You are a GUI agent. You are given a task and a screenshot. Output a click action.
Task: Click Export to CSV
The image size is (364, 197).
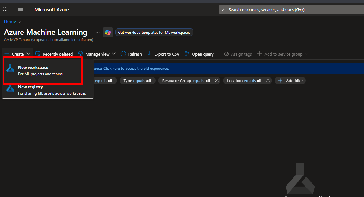(x=163, y=54)
